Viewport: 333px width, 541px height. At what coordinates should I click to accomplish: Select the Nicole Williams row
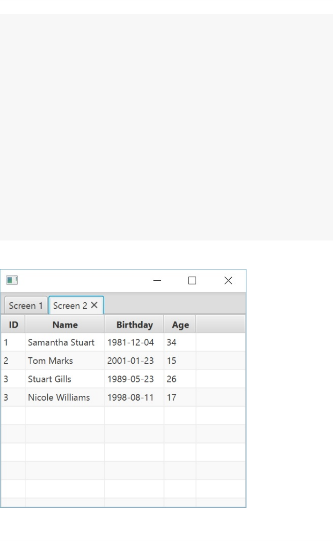(x=59, y=398)
